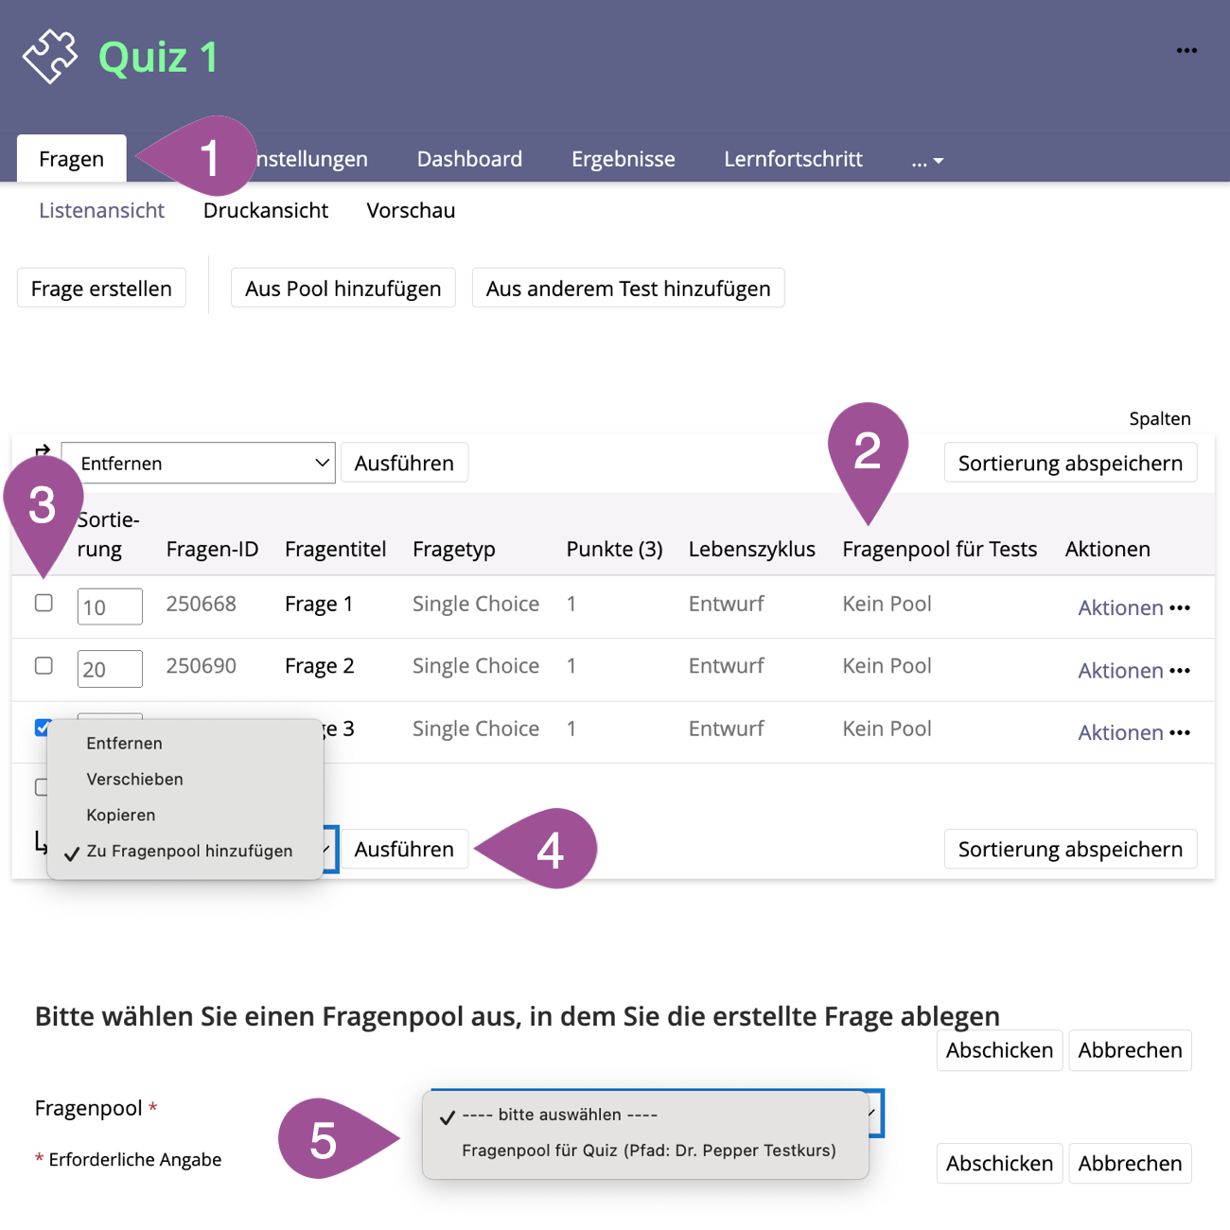Select 'Kopieren' from the action menu
The width and height of the screenshot is (1230, 1230).
click(x=121, y=815)
